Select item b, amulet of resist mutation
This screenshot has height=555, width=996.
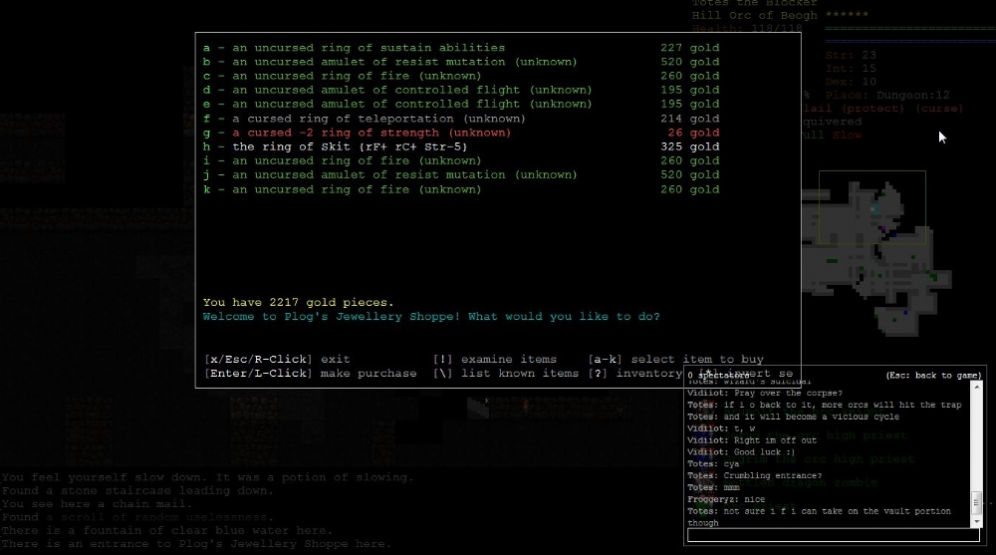461,62
